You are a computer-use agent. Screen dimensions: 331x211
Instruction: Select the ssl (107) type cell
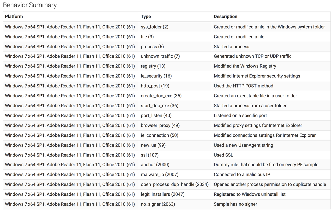pos(150,155)
